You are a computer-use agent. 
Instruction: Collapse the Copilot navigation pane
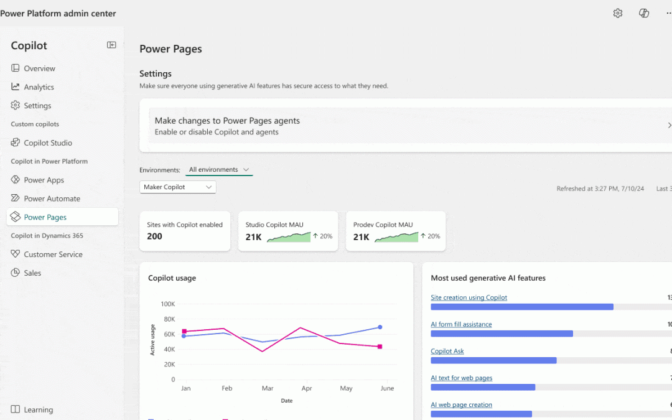[111, 45]
